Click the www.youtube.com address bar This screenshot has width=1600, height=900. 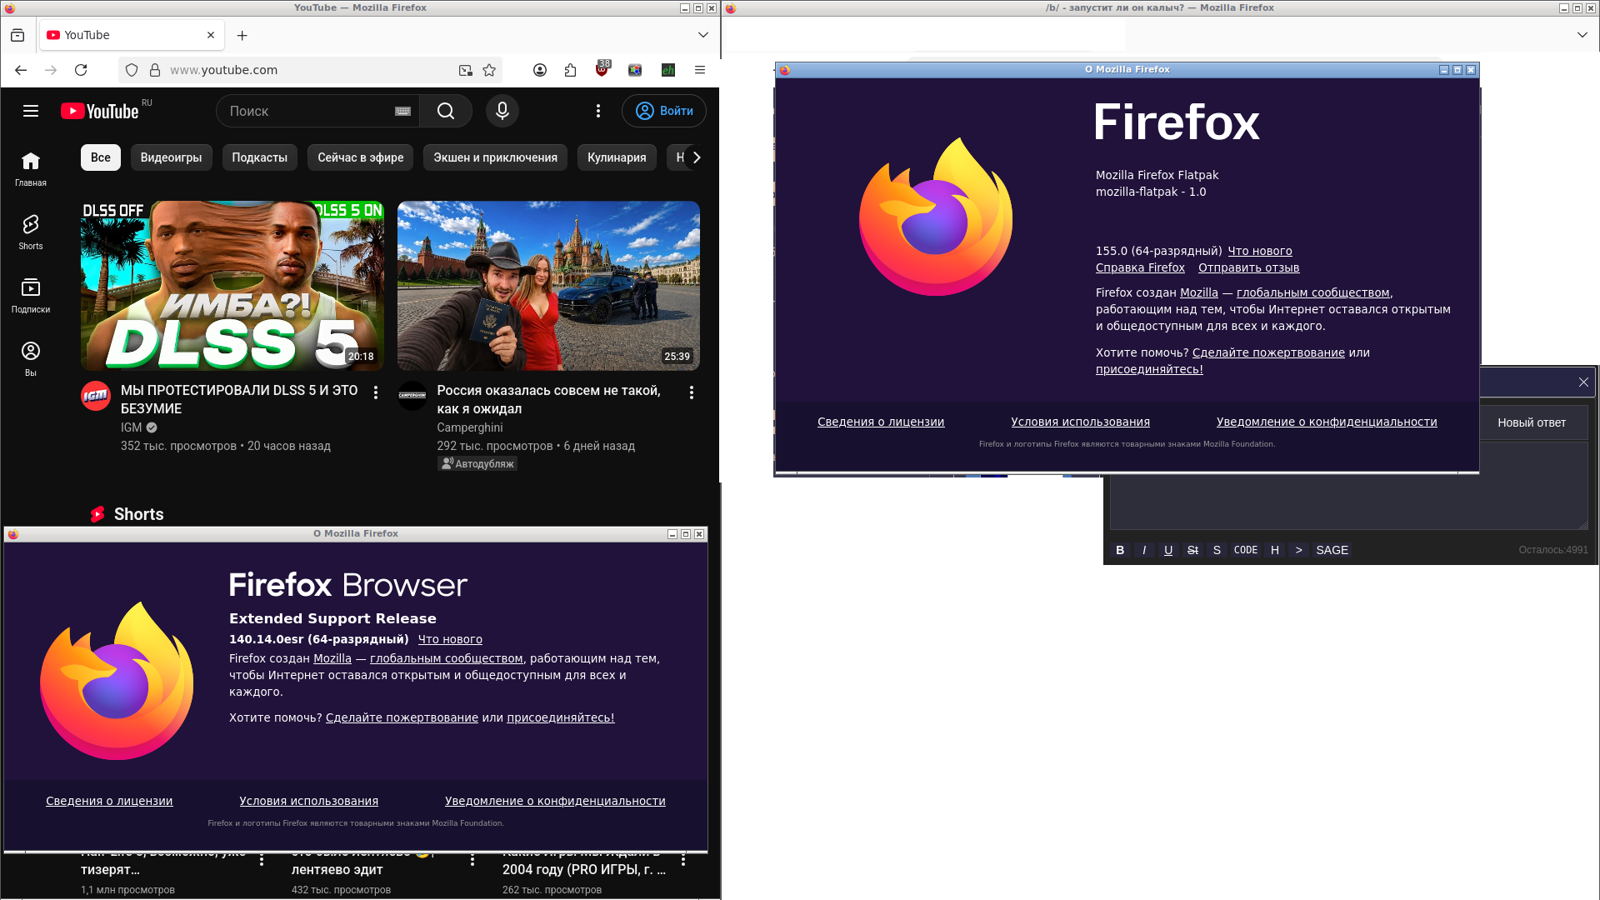coord(308,70)
